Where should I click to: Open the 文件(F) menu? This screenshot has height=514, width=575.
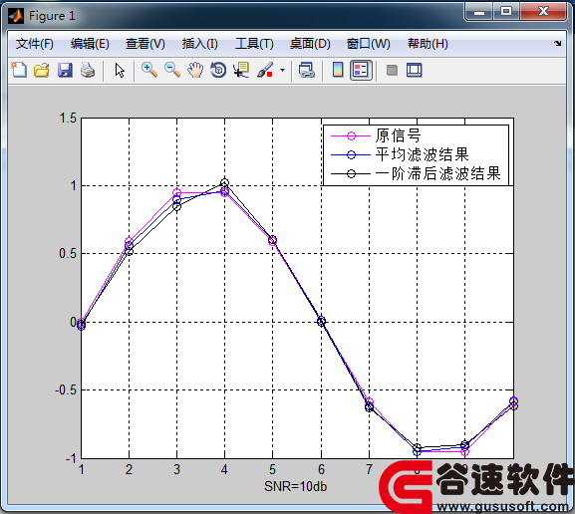[x=35, y=44]
